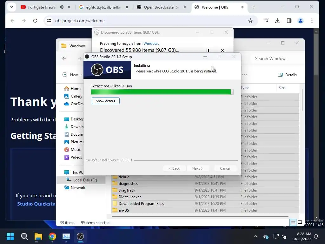Image resolution: width=325 pixels, height=244 pixels.
Task: Open File Explorer from taskbar
Action: (38, 236)
